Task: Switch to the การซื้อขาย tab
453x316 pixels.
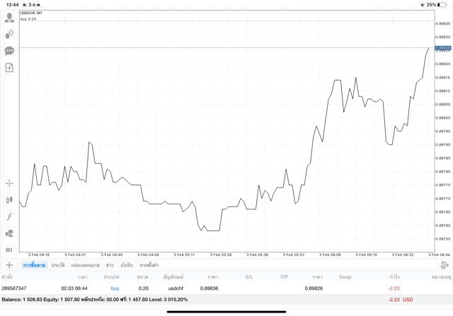Action: 34,265
